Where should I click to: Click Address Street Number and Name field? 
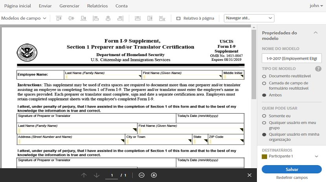(x=71, y=142)
